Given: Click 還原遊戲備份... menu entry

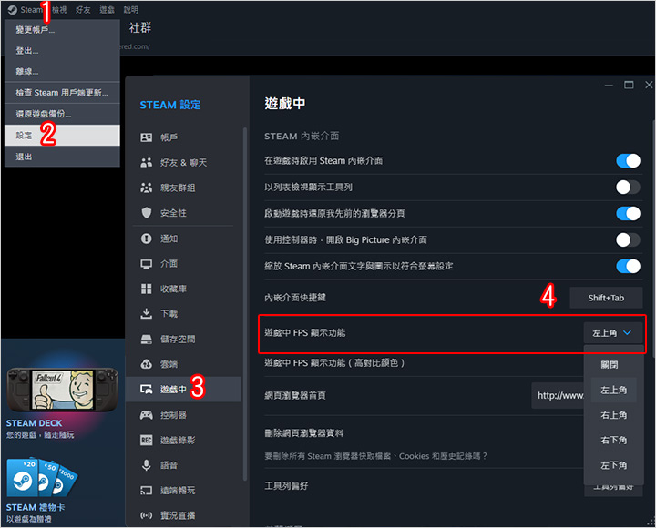Looking at the screenshot, I should (x=62, y=114).
